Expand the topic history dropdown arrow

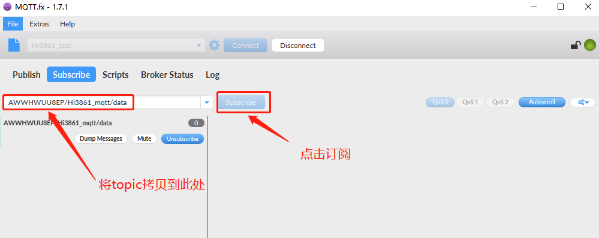[x=207, y=103]
